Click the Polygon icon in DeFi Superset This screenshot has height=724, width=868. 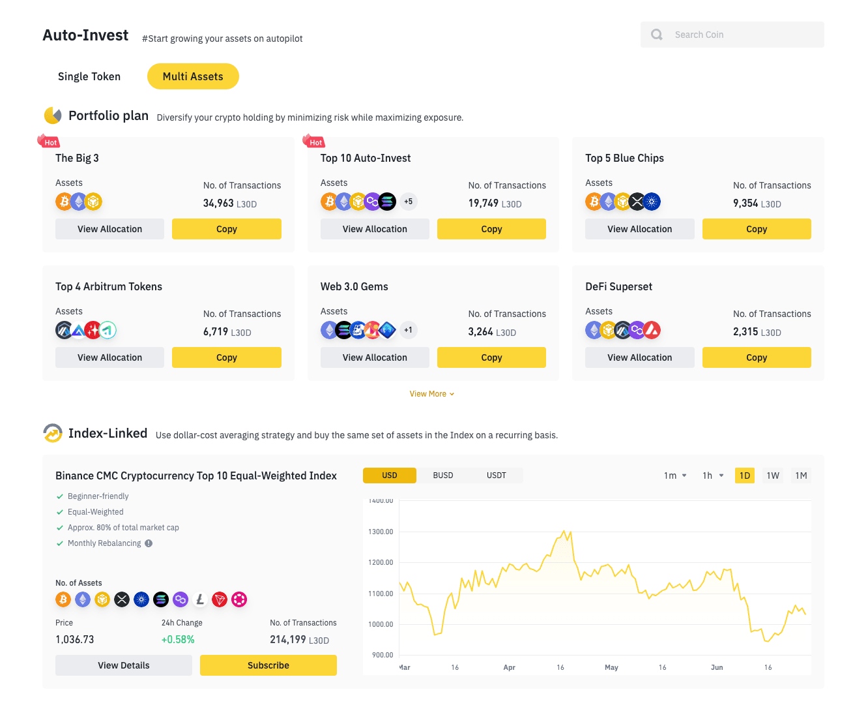coord(637,330)
